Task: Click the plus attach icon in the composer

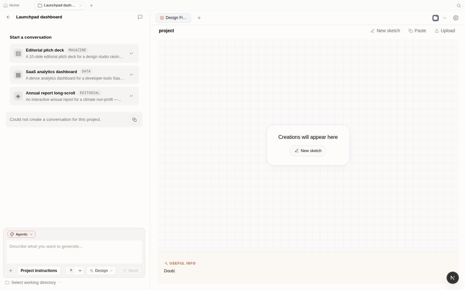Action: click(x=11, y=271)
